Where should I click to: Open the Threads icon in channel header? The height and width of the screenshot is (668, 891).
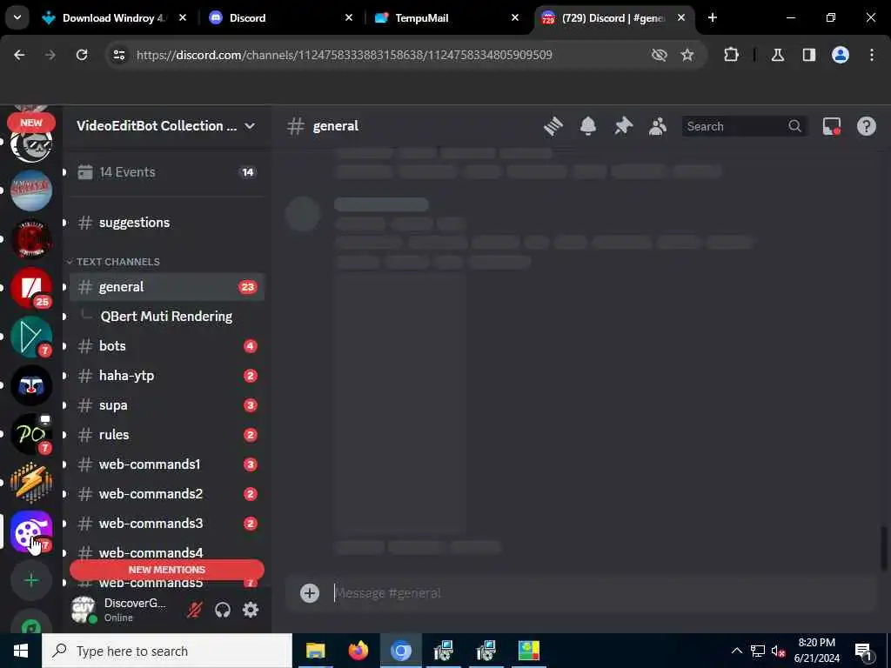pos(553,126)
